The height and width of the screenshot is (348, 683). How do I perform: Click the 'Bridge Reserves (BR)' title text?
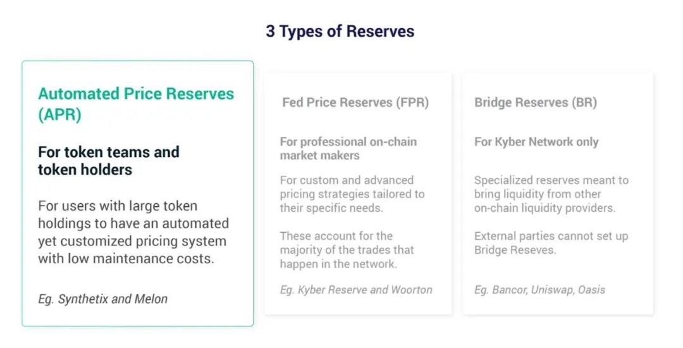pyautogui.click(x=536, y=103)
